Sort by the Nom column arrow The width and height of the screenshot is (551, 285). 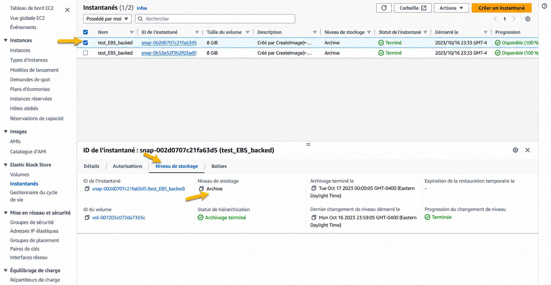(x=132, y=32)
